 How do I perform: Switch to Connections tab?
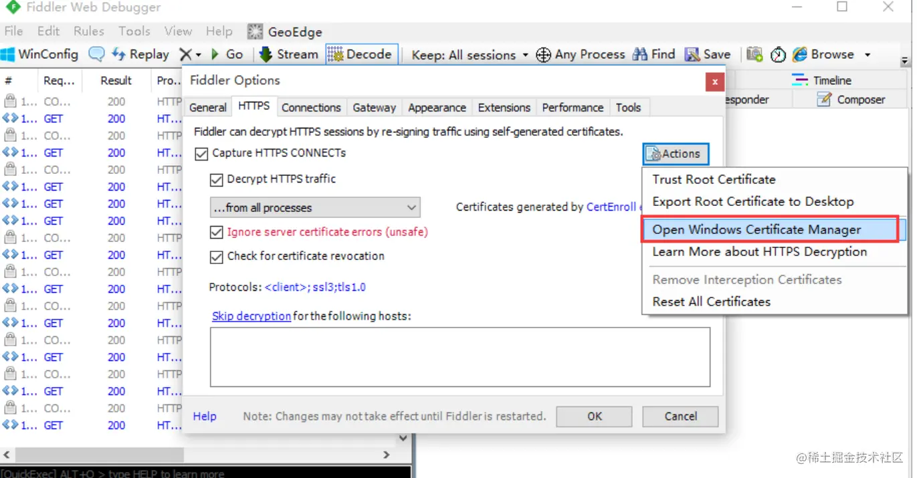click(311, 108)
